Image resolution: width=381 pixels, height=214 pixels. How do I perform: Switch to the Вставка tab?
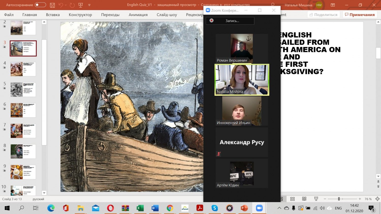(x=53, y=15)
